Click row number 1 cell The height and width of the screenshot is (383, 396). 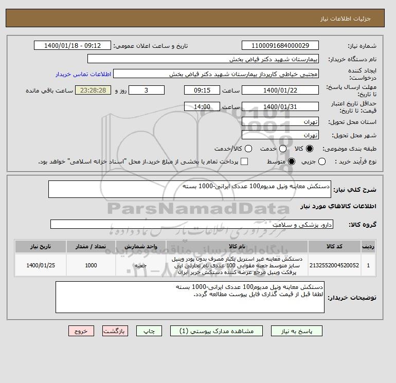tap(368, 265)
